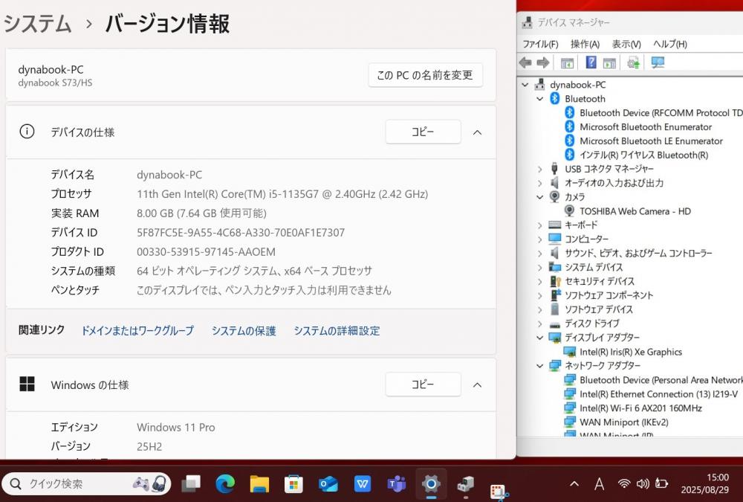The image size is (743, 502).
Task: Open Microsoft Store from the taskbar
Action: point(293,484)
